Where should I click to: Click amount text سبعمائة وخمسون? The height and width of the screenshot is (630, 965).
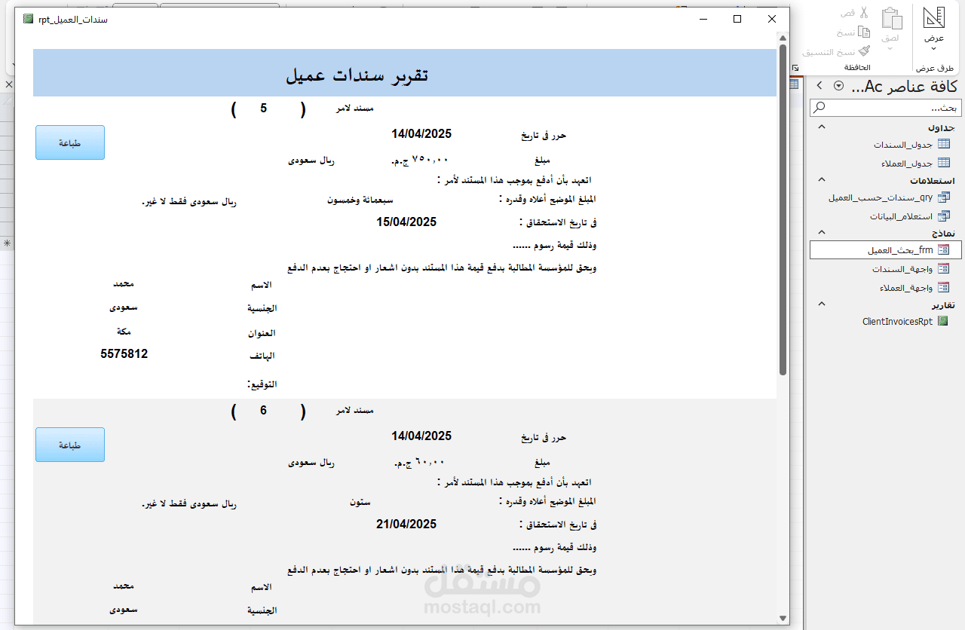pyautogui.click(x=360, y=200)
